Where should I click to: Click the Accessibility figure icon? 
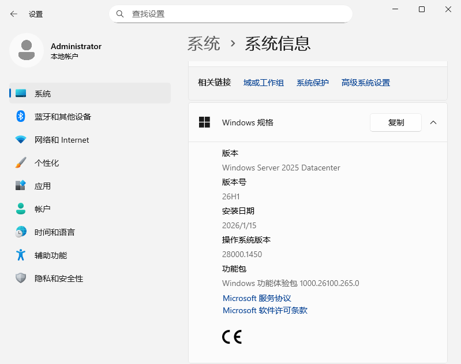[21, 255]
